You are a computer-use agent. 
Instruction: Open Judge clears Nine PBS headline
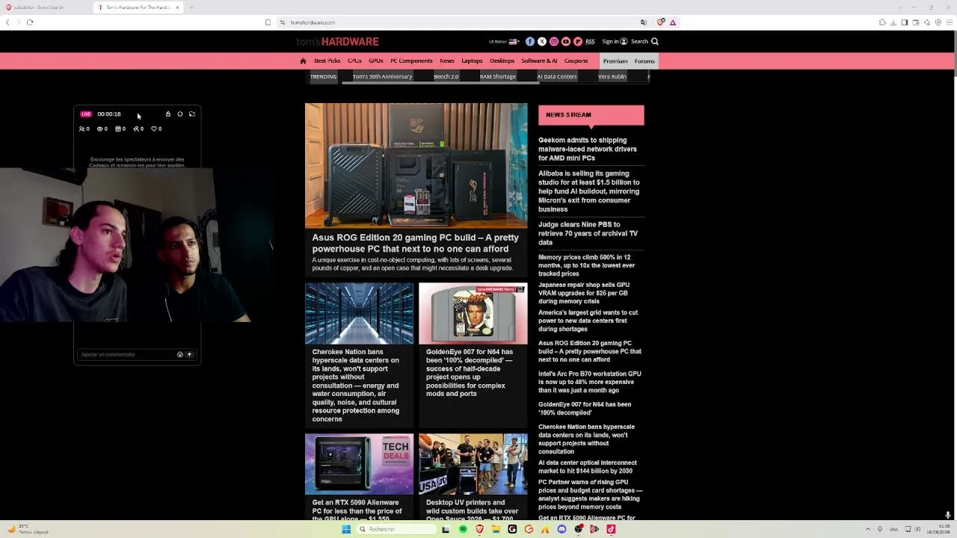pyautogui.click(x=588, y=233)
